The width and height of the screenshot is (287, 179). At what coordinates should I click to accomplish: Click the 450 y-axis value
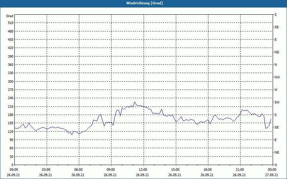[11, 40]
